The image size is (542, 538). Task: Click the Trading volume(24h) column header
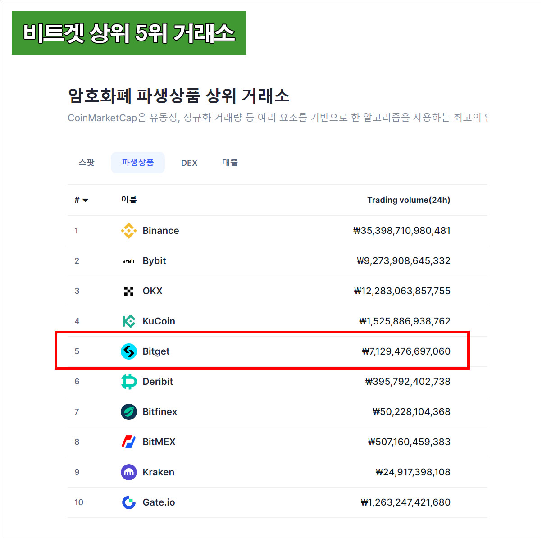click(x=409, y=200)
